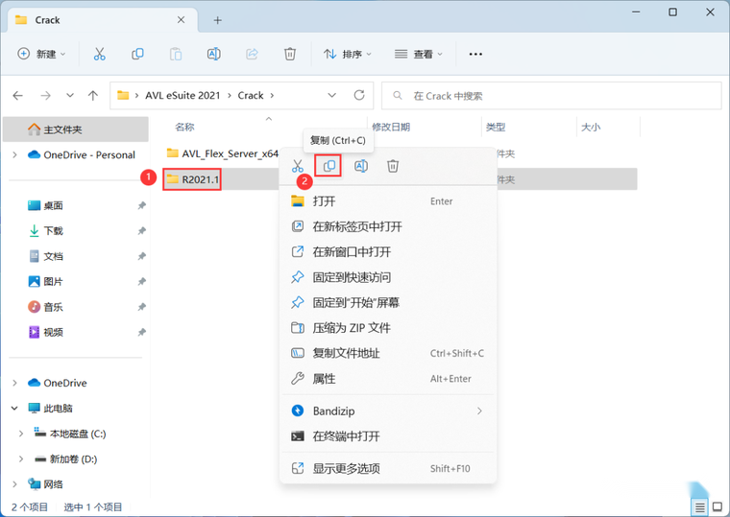Click Cut icon in context menu
The width and height of the screenshot is (730, 517).
click(x=298, y=166)
